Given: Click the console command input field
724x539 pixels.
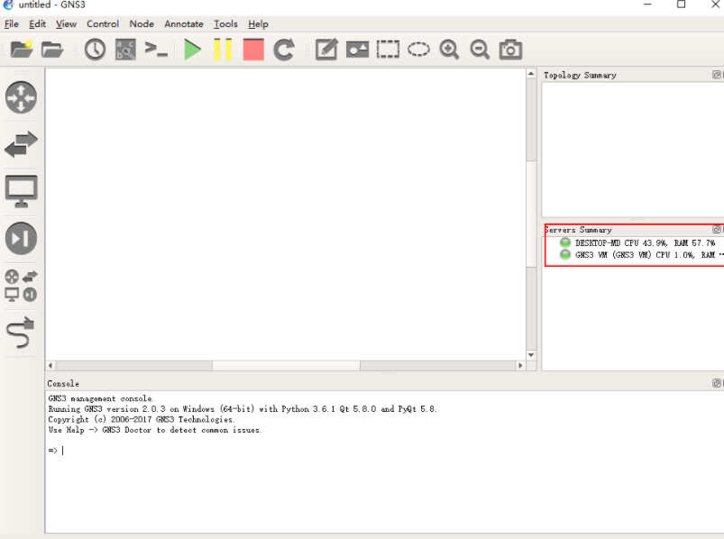Looking at the screenshot, I should 108,451.
